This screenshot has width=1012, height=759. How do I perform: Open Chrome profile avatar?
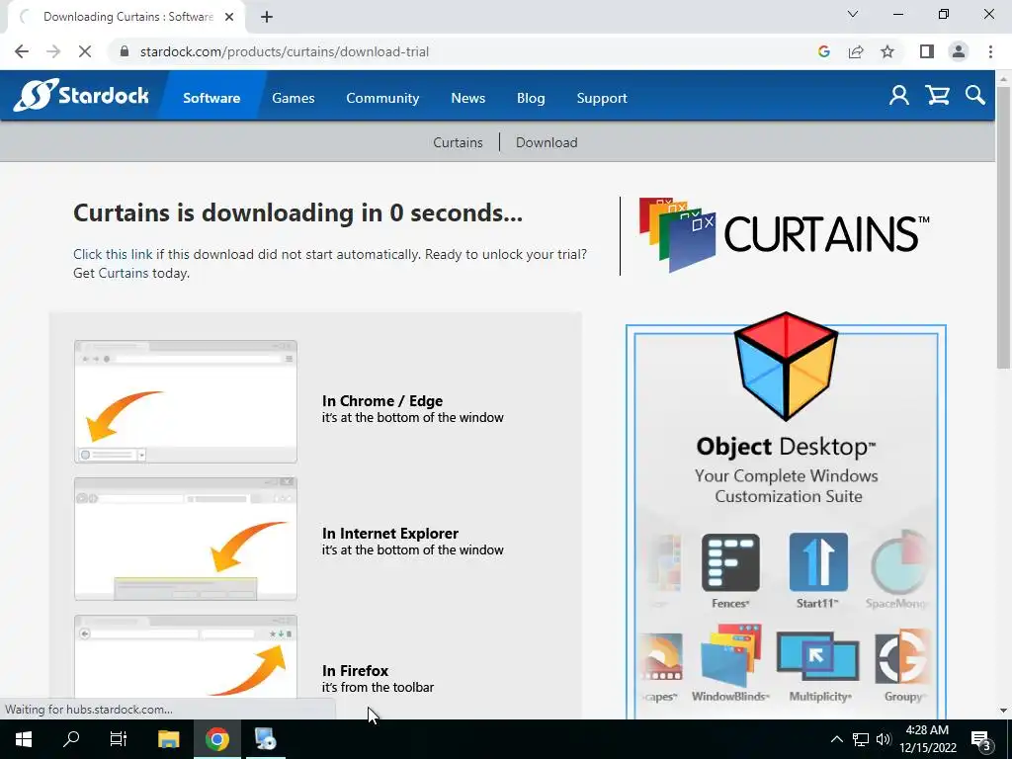click(959, 51)
